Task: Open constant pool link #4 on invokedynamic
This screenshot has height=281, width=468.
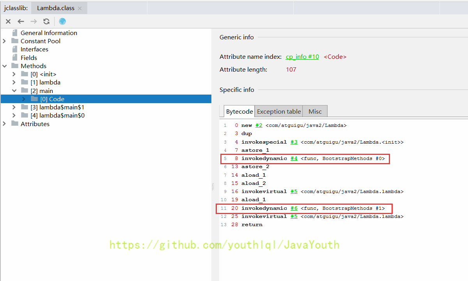Action: coord(294,158)
